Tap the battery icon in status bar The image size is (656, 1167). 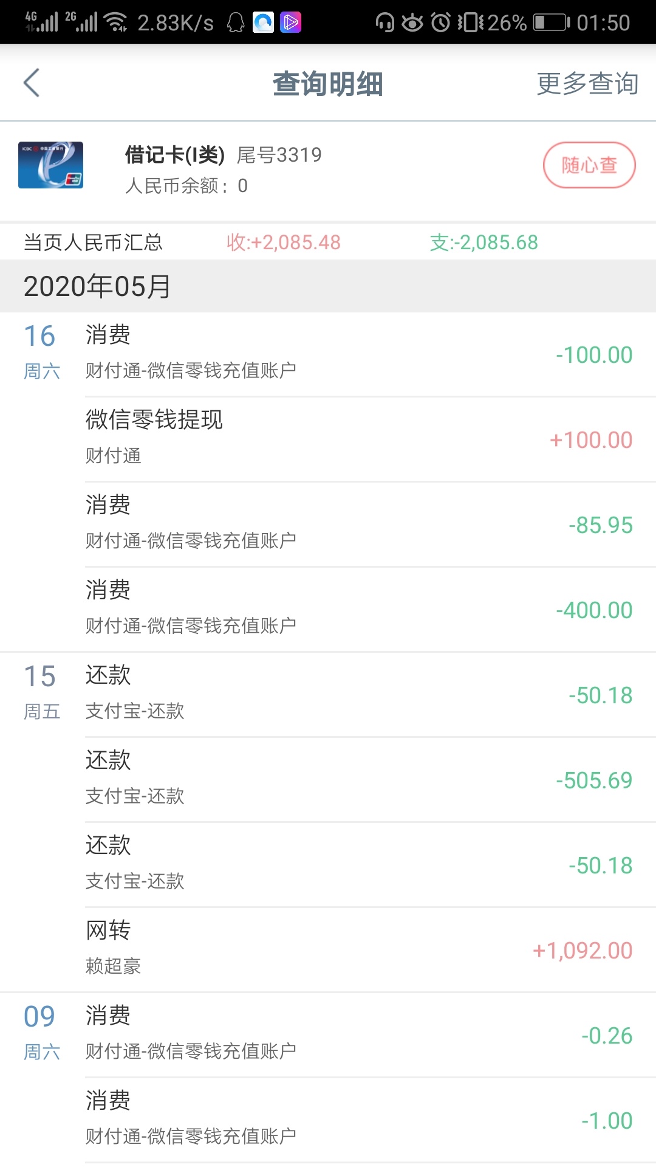coord(552,22)
